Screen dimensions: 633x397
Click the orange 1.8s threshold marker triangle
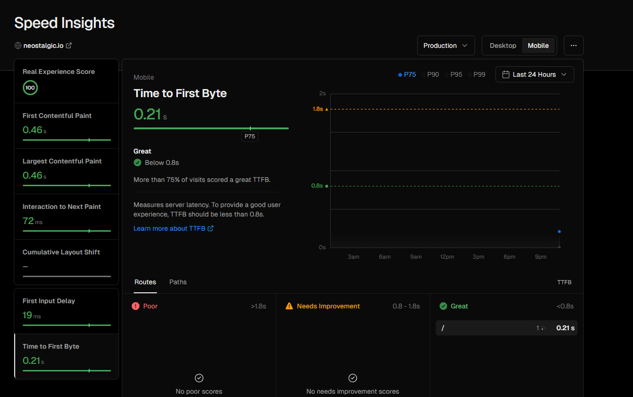point(326,109)
